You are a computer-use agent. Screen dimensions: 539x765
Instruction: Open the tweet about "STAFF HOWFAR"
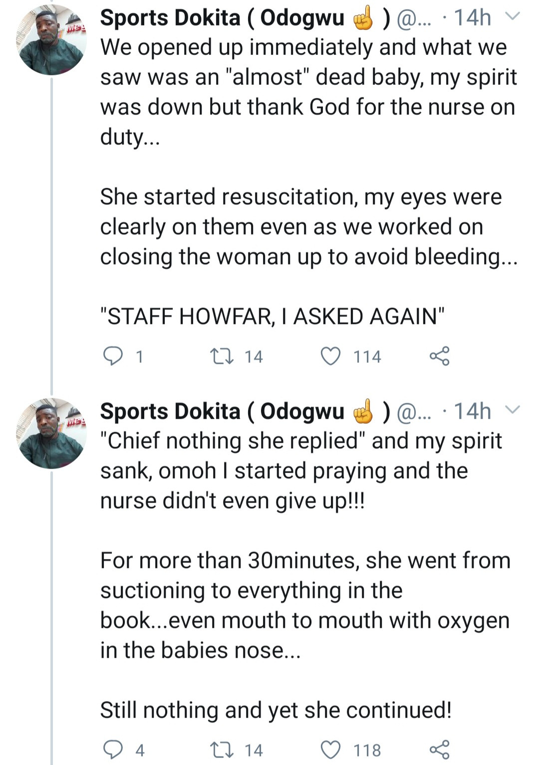click(272, 316)
